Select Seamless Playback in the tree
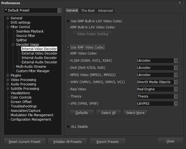The height and width of the screenshot is (149, 186). 30,31
